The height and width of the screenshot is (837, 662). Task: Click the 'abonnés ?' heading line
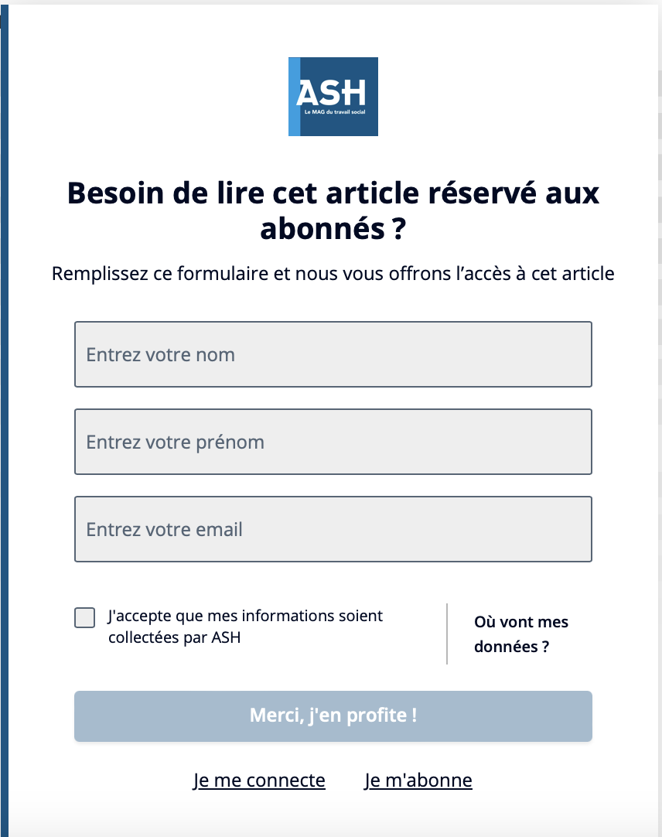tap(333, 228)
